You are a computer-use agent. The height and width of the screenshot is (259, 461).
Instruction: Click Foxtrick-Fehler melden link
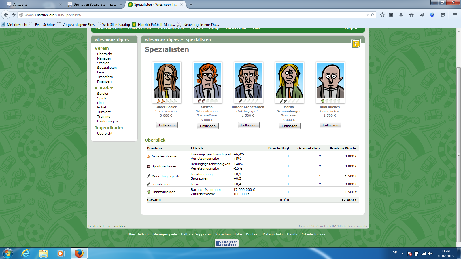(x=107, y=226)
